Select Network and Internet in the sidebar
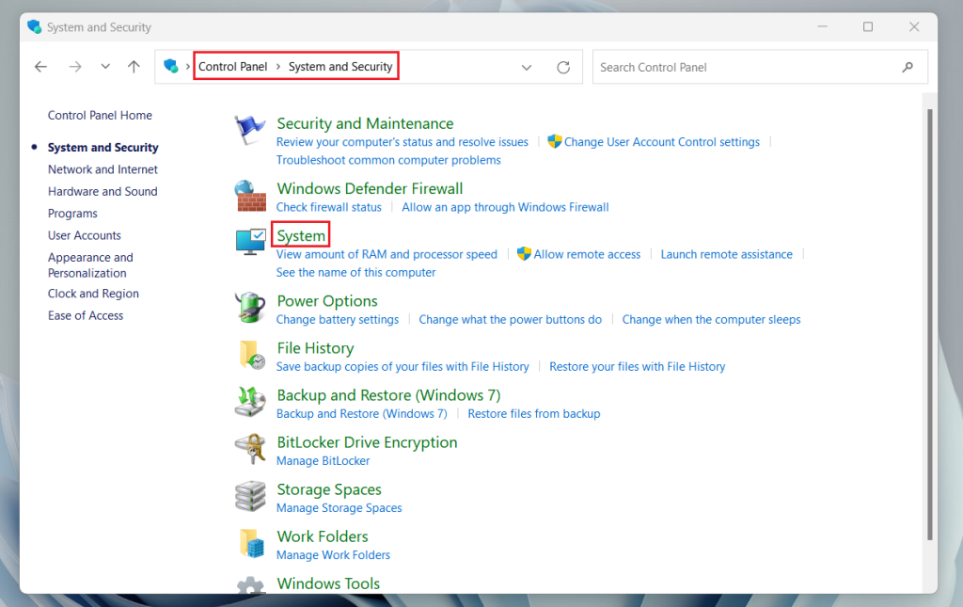This screenshot has width=963, height=607. (x=103, y=169)
